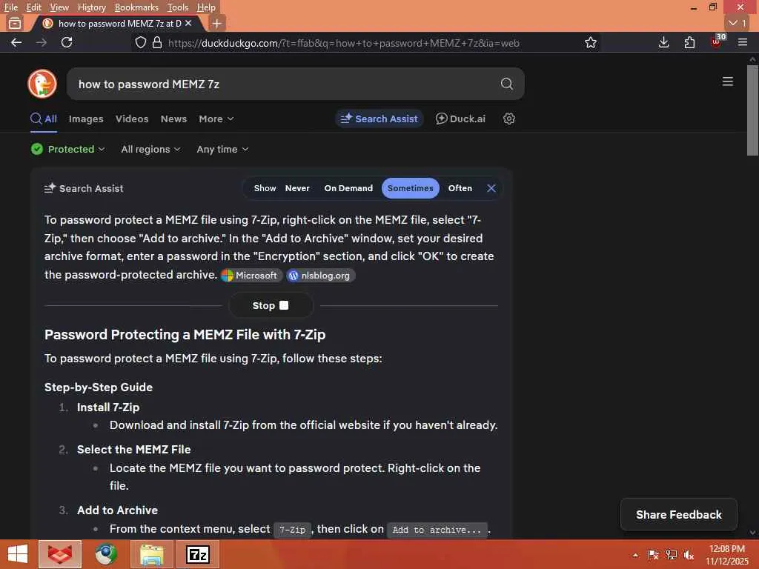Open 7-Zip from the taskbar

click(198, 554)
